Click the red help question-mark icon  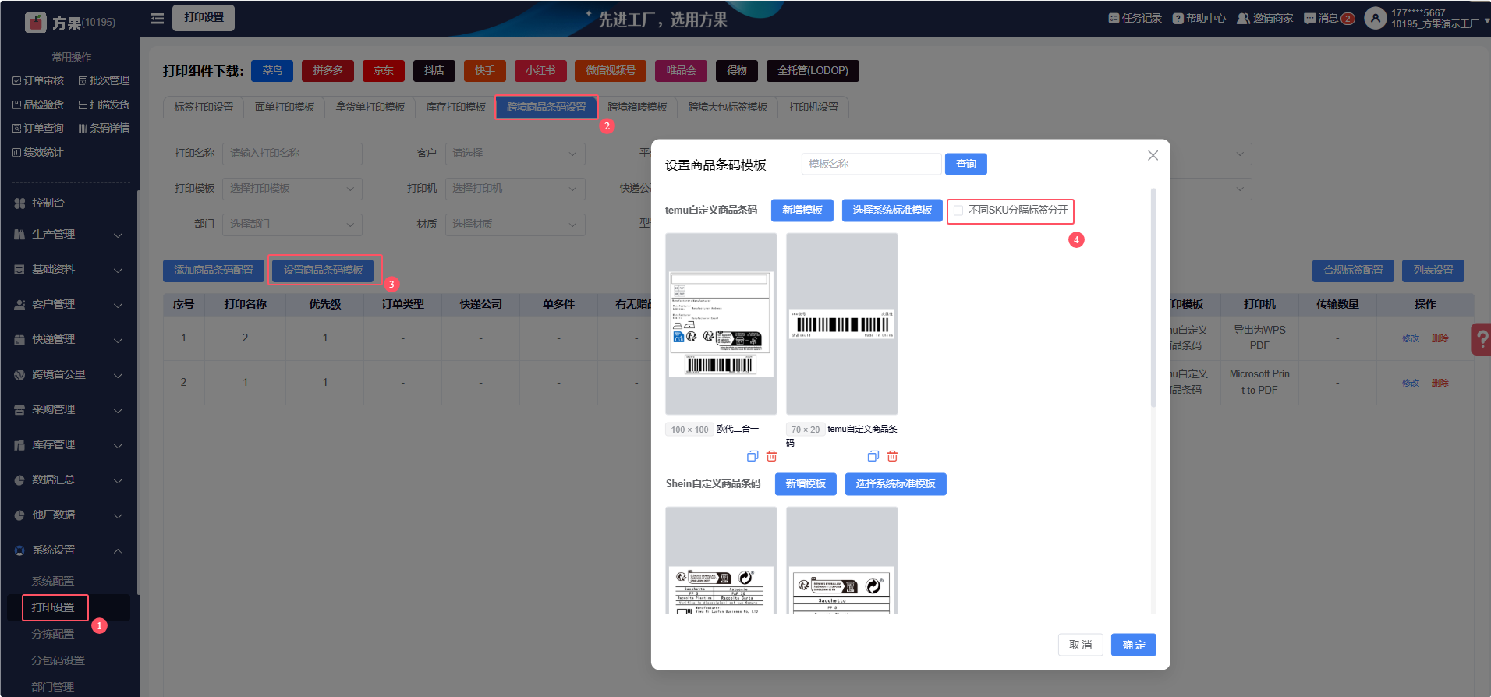click(x=1481, y=339)
